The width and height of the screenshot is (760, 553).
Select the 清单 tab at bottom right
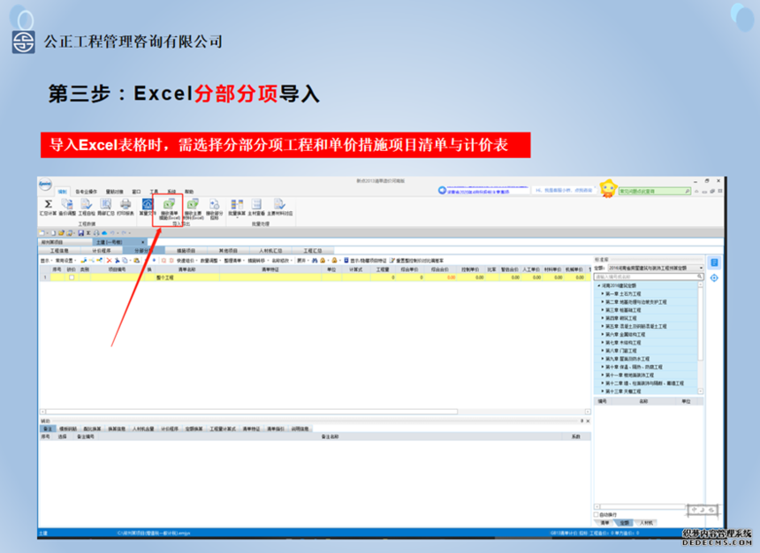tap(604, 523)
